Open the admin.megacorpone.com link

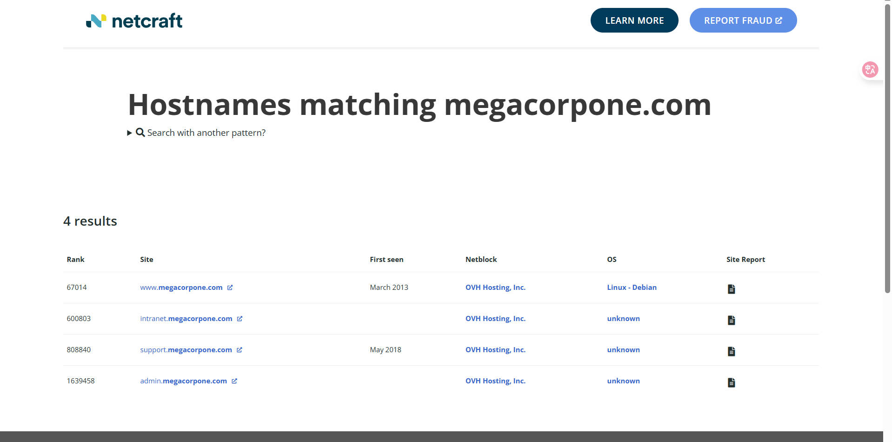click(x=184, y=381)
